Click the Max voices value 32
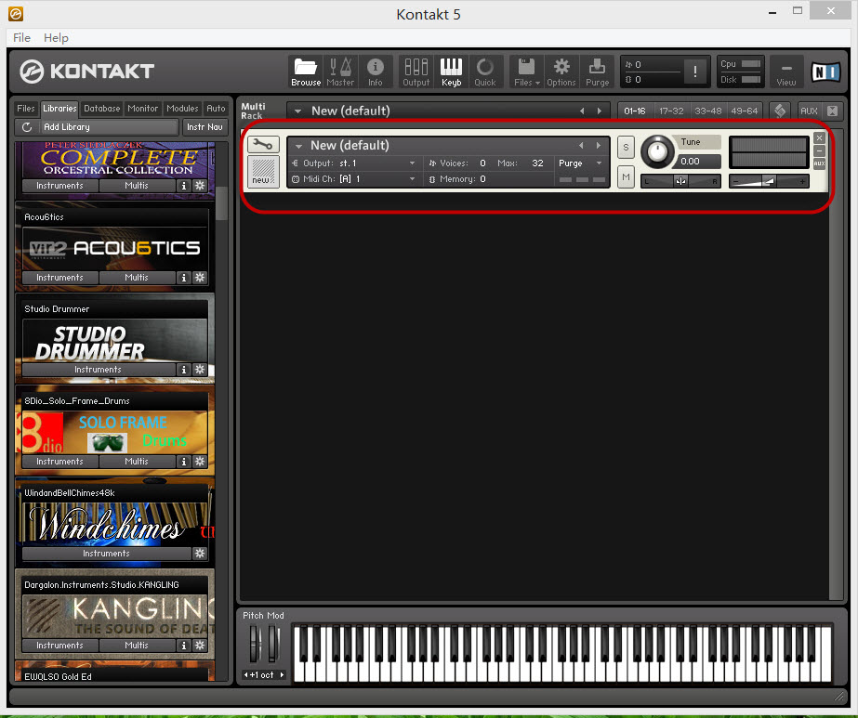This screenshot has width=858, height=718. click(x=537, y=163)
